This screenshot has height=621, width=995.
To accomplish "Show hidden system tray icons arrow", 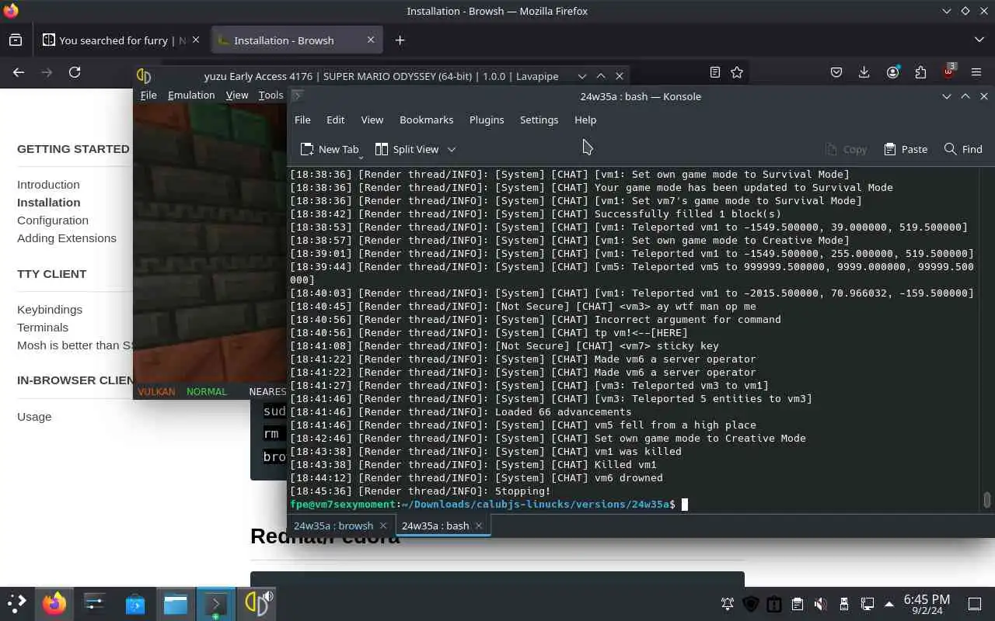I will point(889,604).
